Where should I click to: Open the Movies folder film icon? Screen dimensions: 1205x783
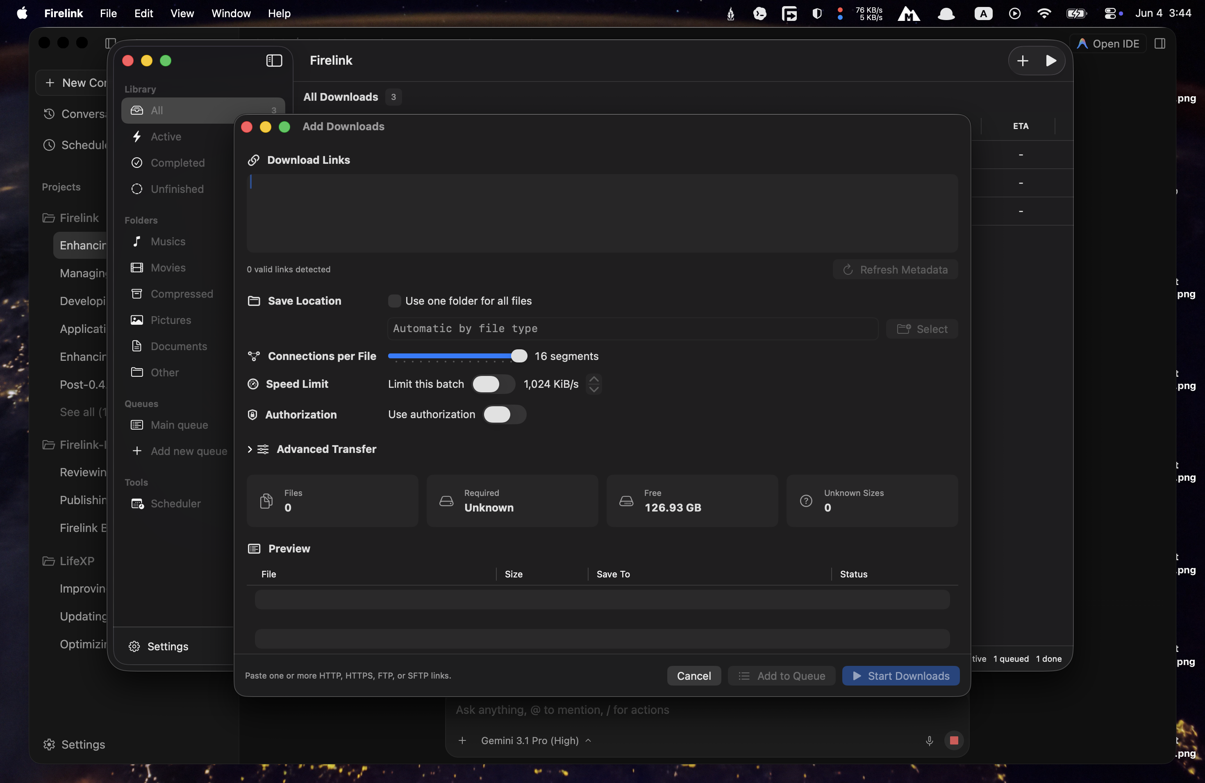click(137, 267)
